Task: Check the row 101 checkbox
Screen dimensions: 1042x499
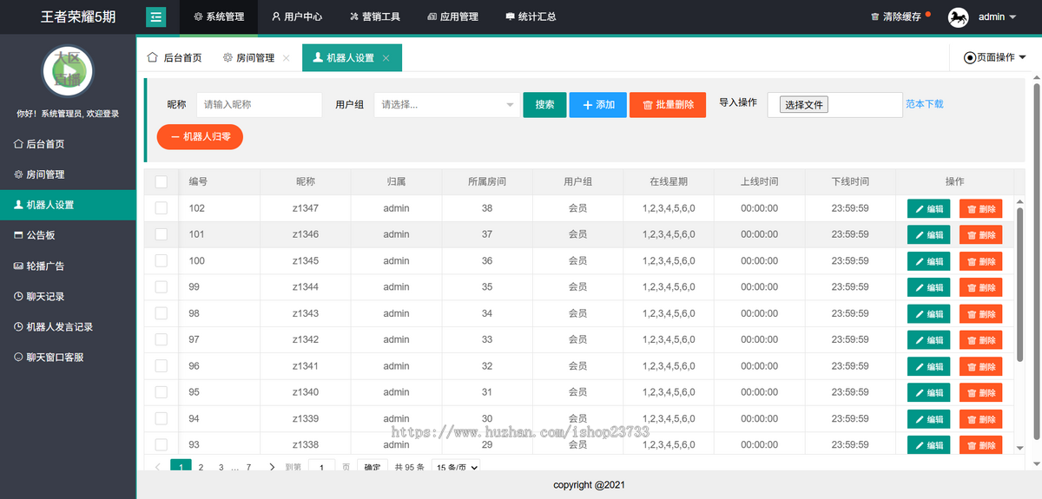Action: click(162, 234)
